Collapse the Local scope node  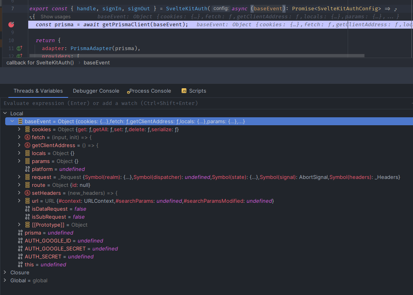pos(5,113)
